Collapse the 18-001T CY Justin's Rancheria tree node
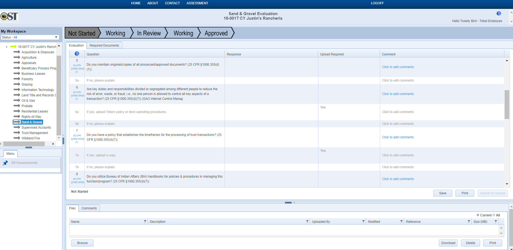This screenshot has height=250, width=513. pos(6,47)
